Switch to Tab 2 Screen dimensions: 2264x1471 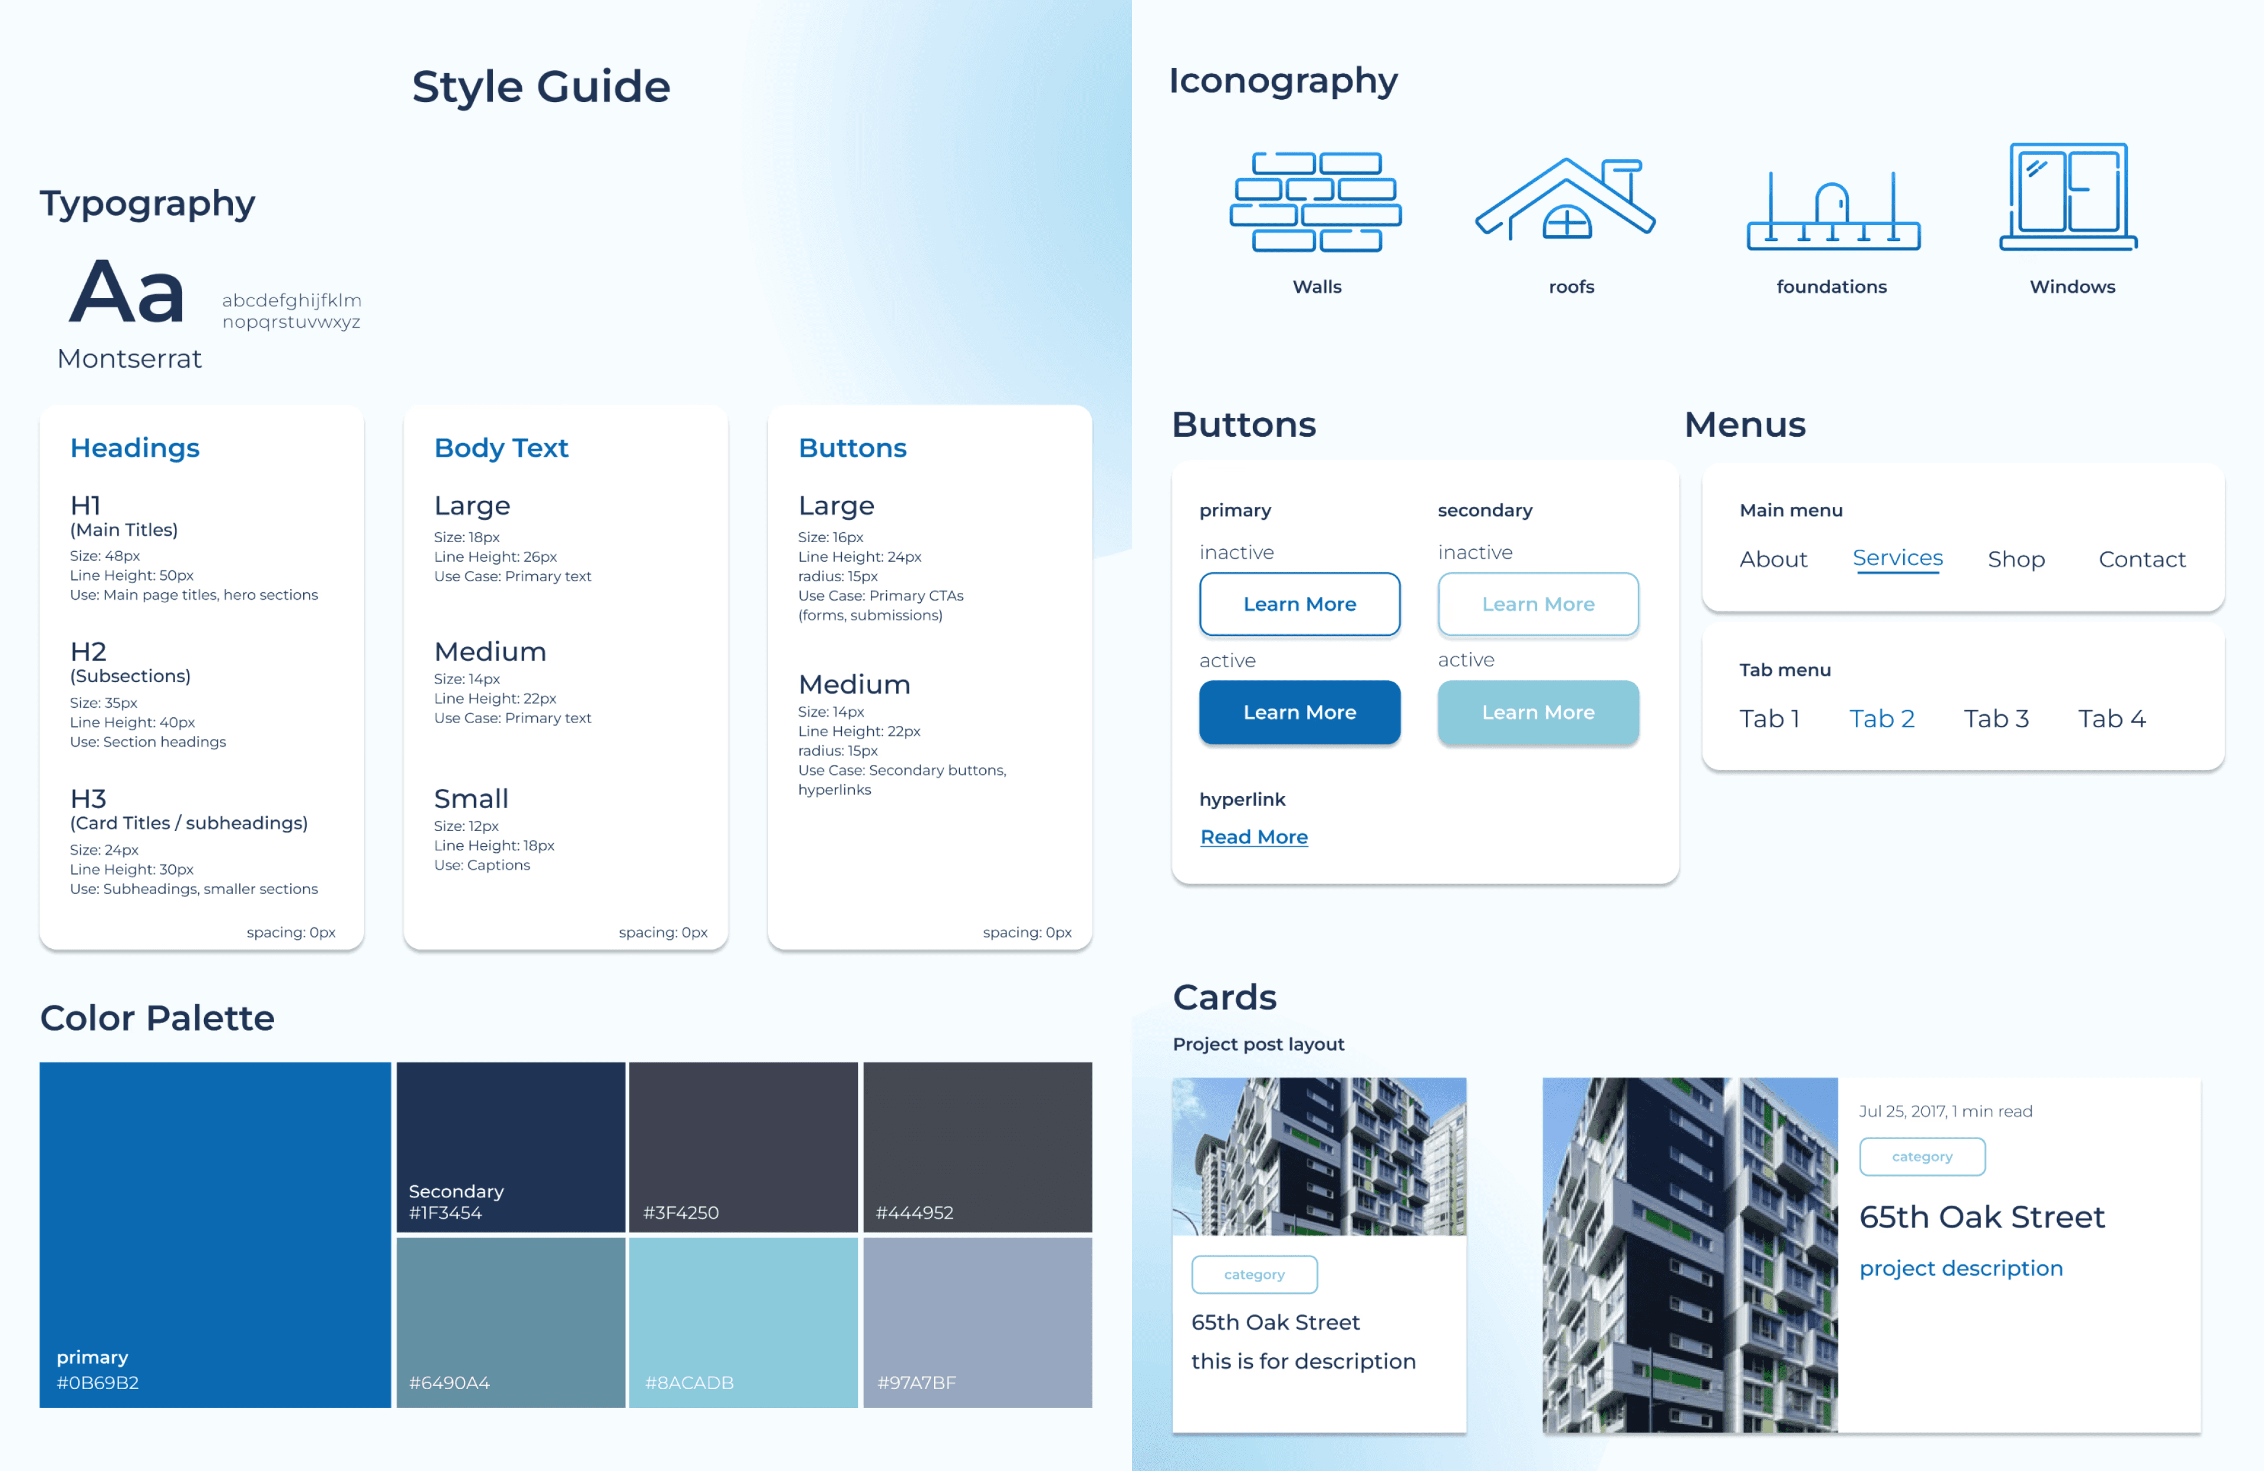[1881, 719]
